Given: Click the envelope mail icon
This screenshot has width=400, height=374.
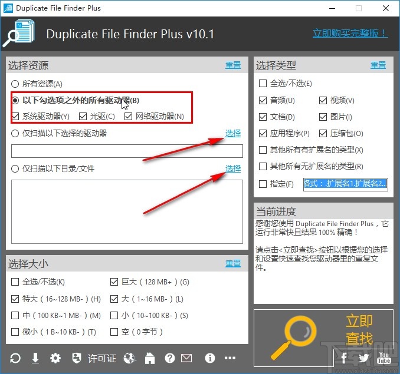Looking at the screenshot, I should point(186,358).
